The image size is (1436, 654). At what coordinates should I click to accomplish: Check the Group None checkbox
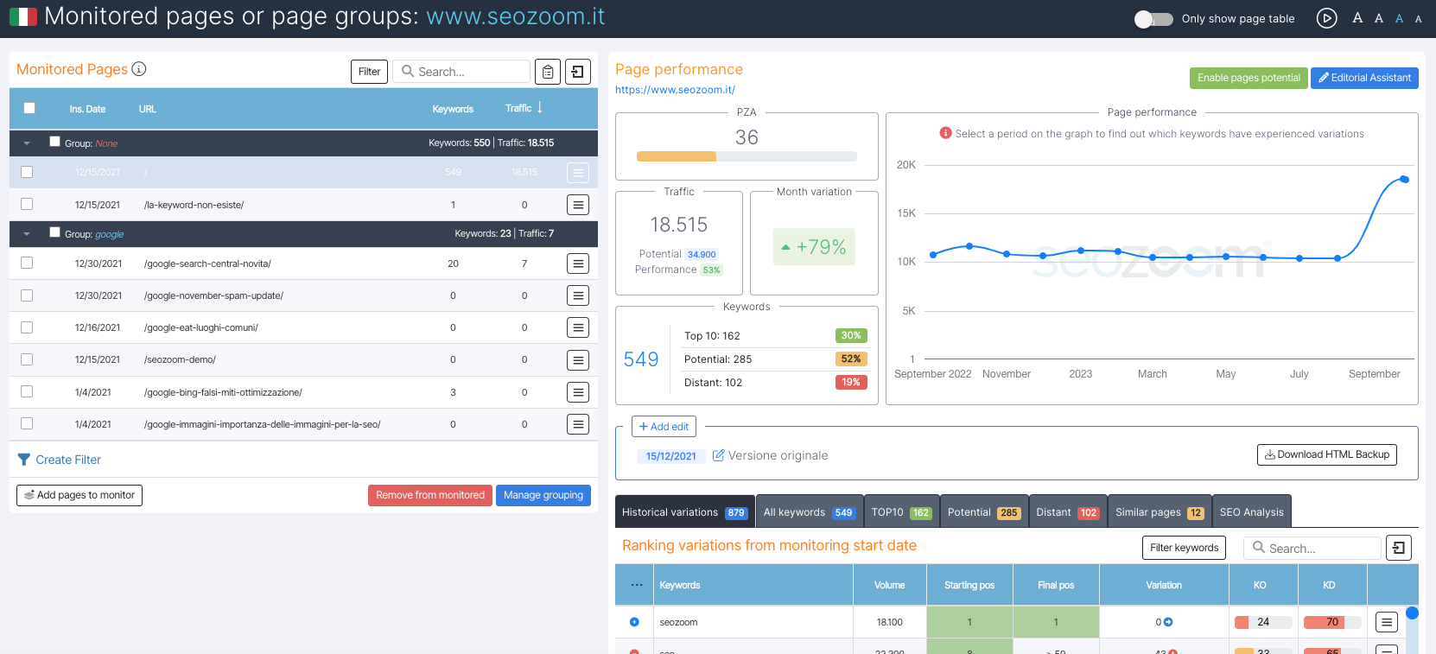pos(55,142)
